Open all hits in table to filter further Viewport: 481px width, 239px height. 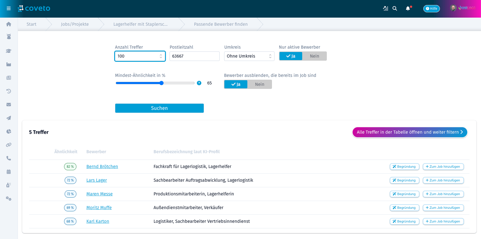pos(410,132)
